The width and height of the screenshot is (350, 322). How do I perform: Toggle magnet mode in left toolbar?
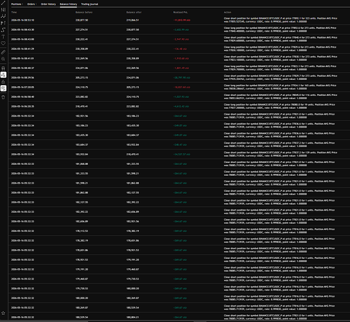(3, 68)
